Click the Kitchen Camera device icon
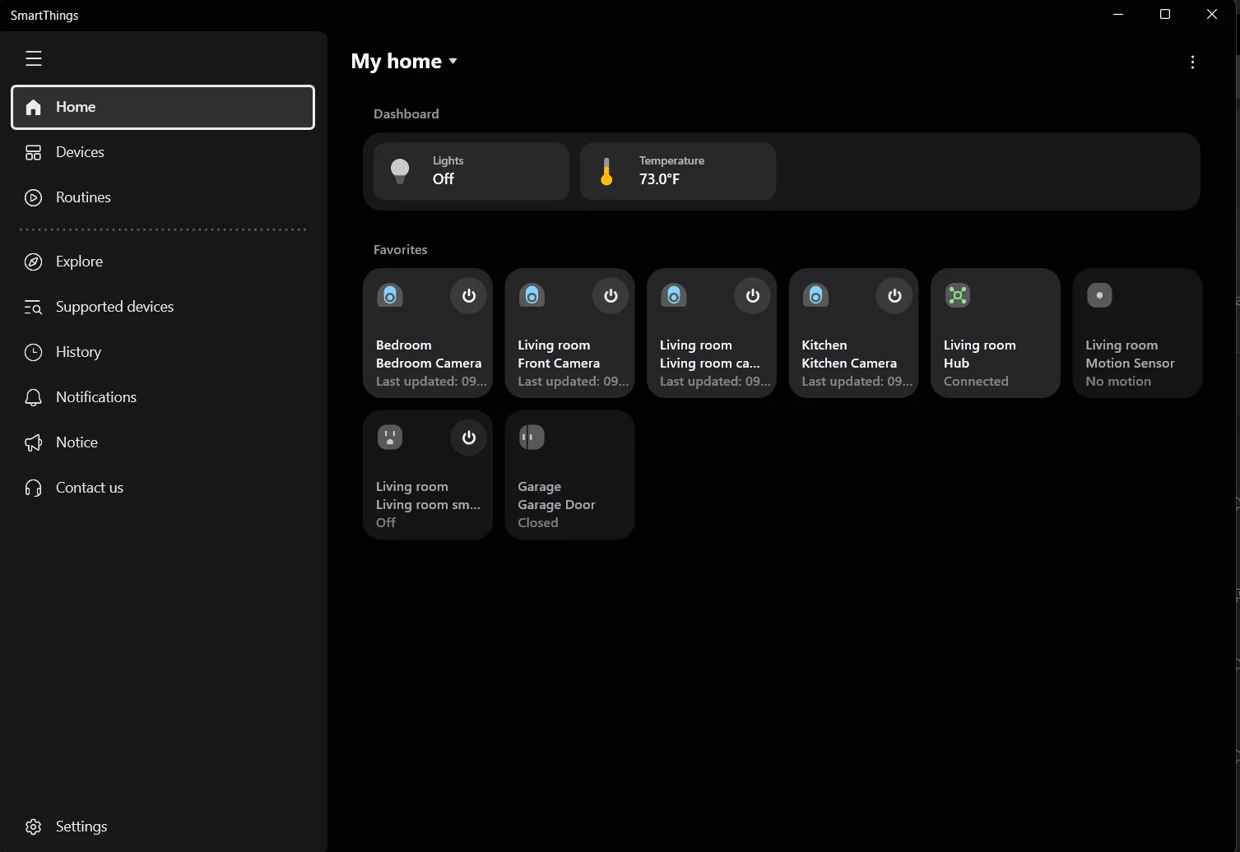 click(x=815, y=295)
